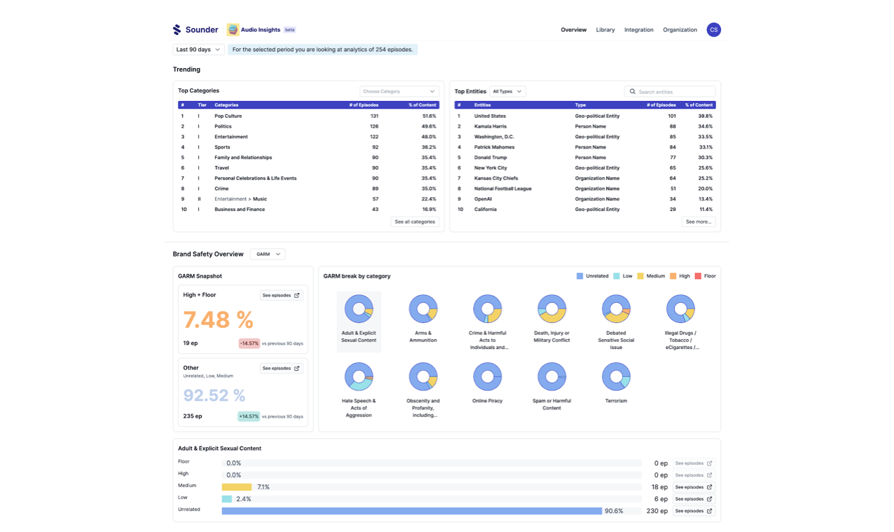The width and height of the screenshot is (894, 532).
Task: Click the Low legend color swatch
Action: click(x=617, y=276)
